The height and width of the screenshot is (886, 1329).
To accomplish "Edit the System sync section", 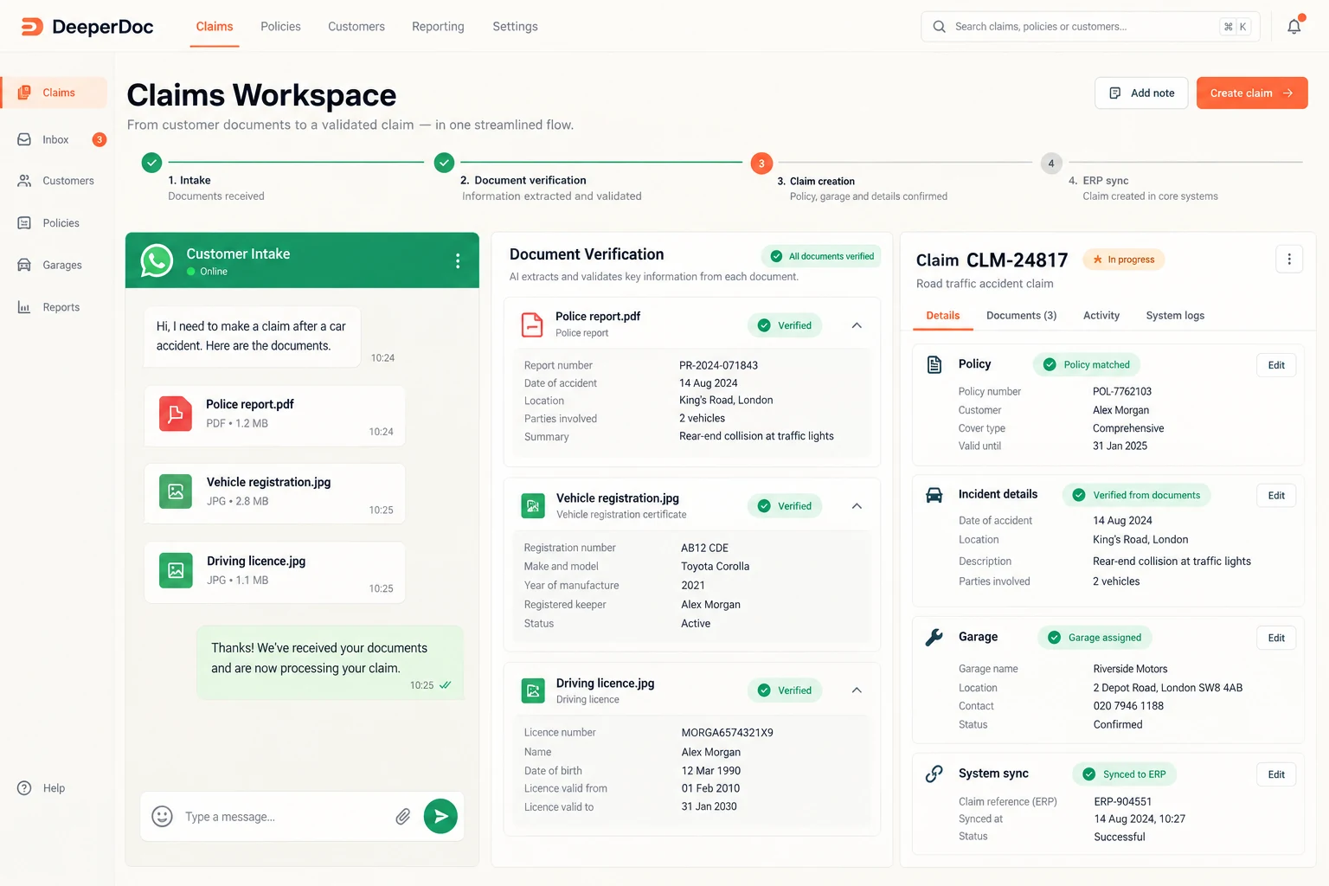I will click(x=1276, y=774).
